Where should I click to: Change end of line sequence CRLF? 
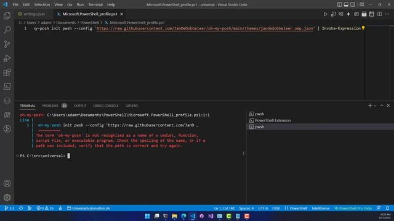276,208
